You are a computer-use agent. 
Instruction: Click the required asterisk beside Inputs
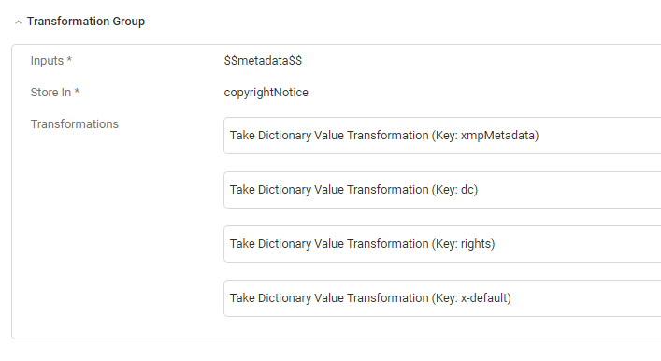point(69,60)
